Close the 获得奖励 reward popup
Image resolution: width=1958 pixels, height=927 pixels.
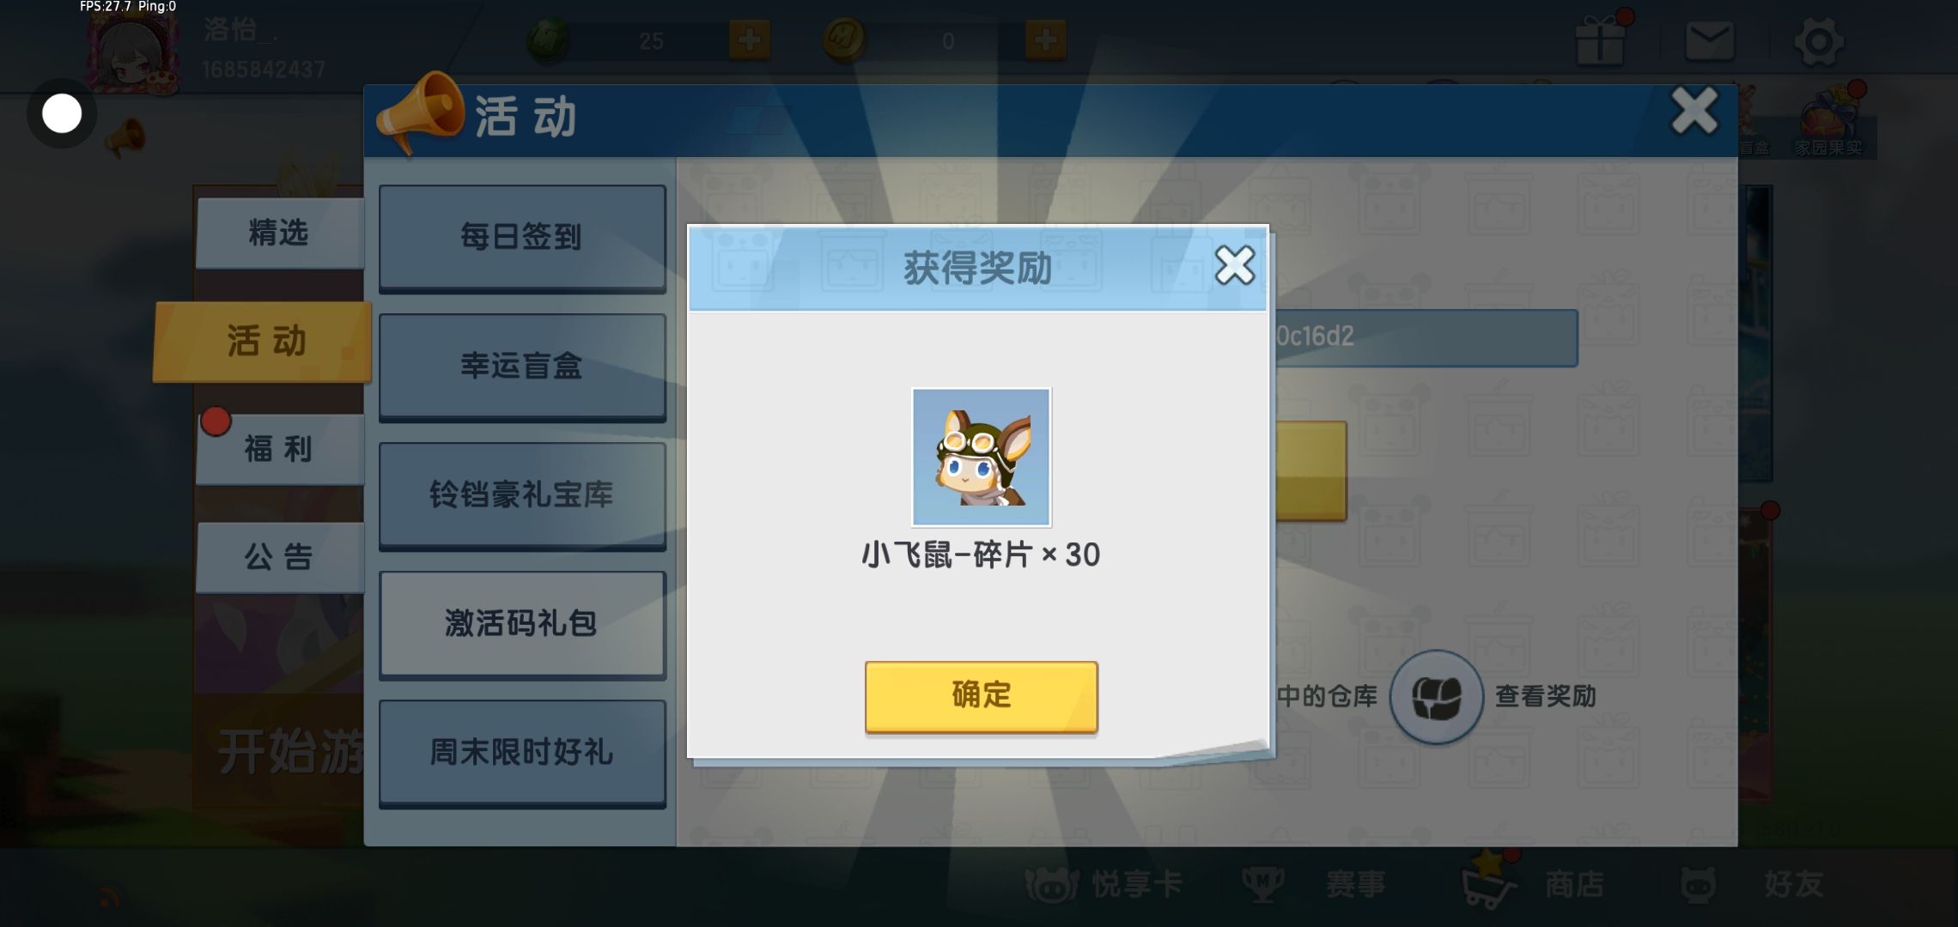1235,265
